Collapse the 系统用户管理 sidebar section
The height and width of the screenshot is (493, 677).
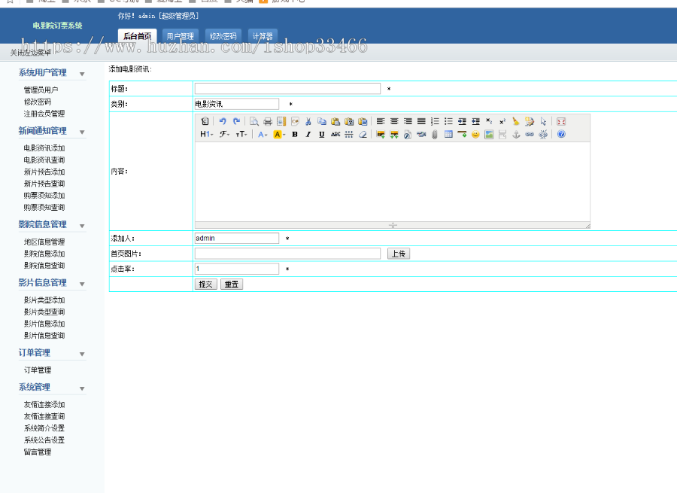point(82,74)
